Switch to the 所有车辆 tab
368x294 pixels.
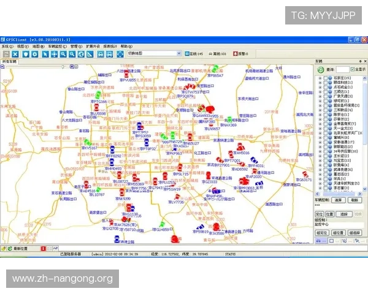pyautogui.click(x=10, y=62)
